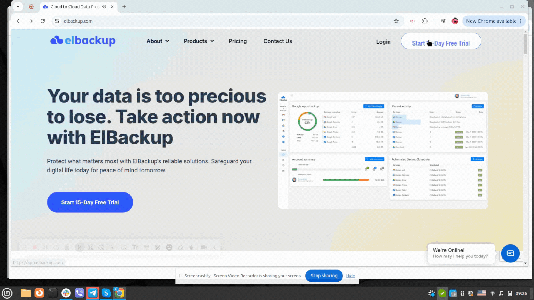Open the security shield tray icon
Screen dimensions: 534x300
[x=471, y=293]
